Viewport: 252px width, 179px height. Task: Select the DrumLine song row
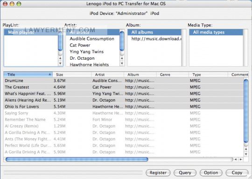(x=123, y=81)
